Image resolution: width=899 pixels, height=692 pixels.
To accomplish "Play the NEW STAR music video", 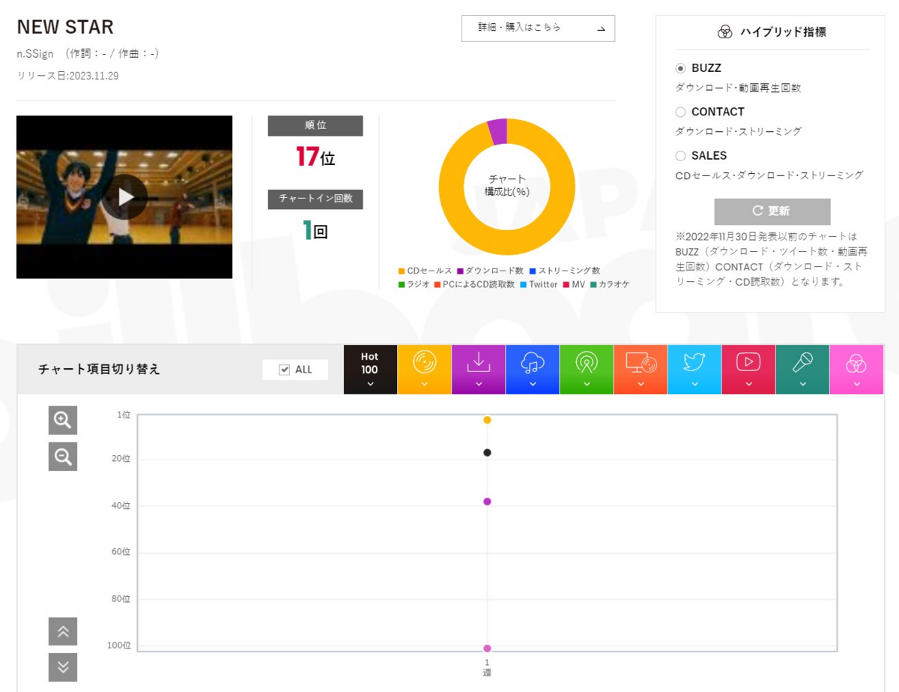I will tap(124, 197).
